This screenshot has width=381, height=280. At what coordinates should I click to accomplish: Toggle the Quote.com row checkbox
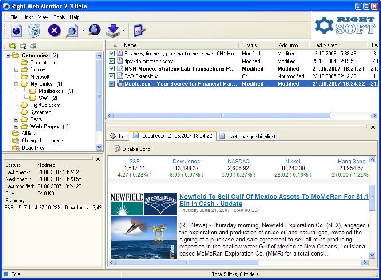click(111, 83)
